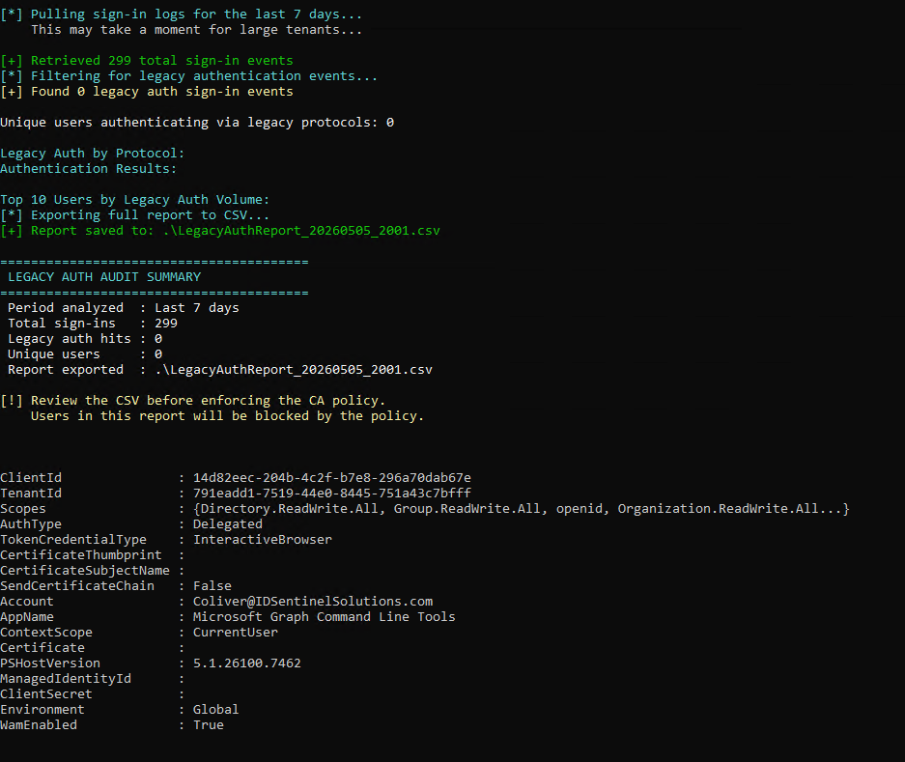Click the ContextScope value 'CurrentUser'
Image resolution: width=905 pixels, height=762 pixels.
click(x=236, y=633)
